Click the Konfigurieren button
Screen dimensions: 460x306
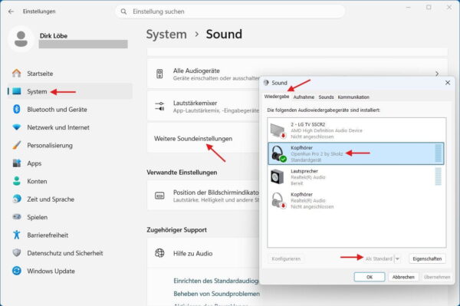coord(286,258)
